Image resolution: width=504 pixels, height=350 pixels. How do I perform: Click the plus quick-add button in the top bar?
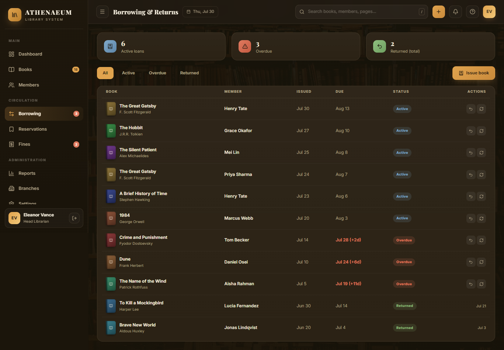tap(439, 12)
